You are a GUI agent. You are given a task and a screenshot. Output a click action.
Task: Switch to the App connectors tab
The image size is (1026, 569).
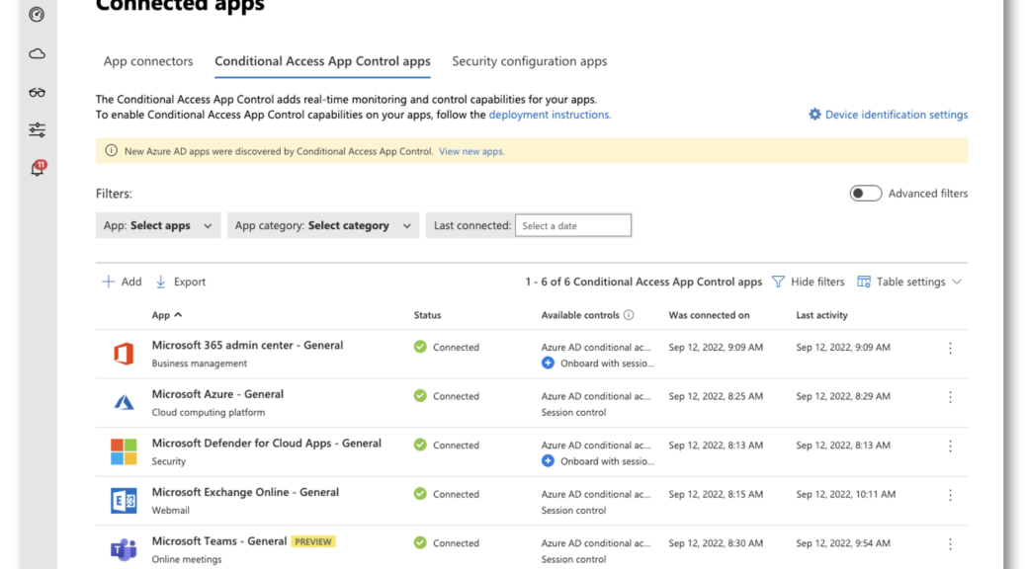coord(148,61)
